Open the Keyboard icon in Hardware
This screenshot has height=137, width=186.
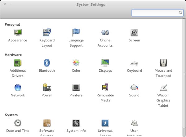point(134,63)
